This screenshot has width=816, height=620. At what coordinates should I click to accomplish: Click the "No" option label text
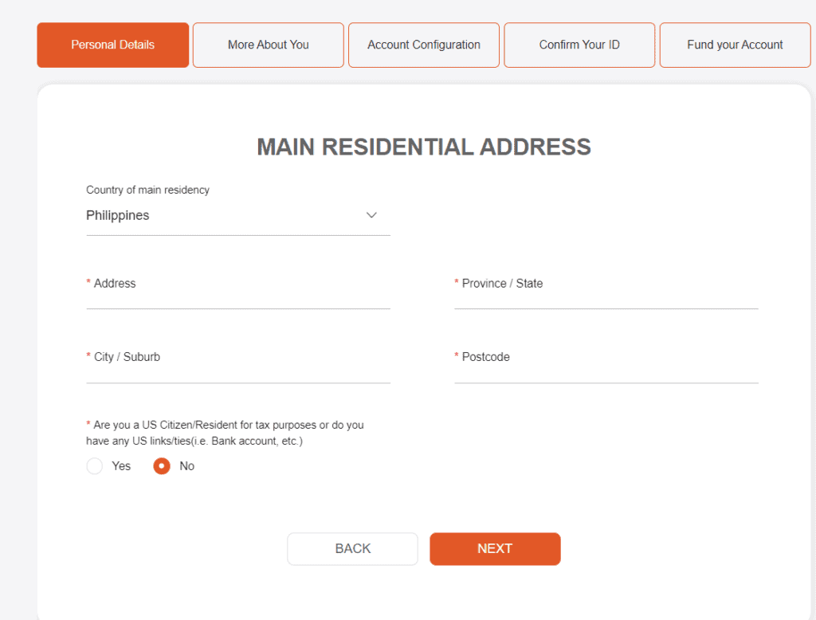pyautogui.click(x=187, y=466)
